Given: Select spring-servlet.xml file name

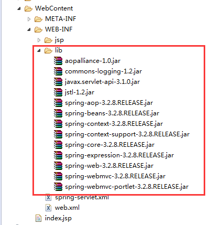Looking at the screenshot, I should (82, 198).
